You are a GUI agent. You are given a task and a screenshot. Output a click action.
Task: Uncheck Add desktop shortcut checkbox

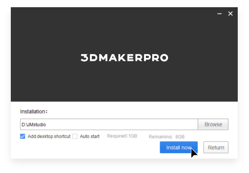(x=23, y=137)
